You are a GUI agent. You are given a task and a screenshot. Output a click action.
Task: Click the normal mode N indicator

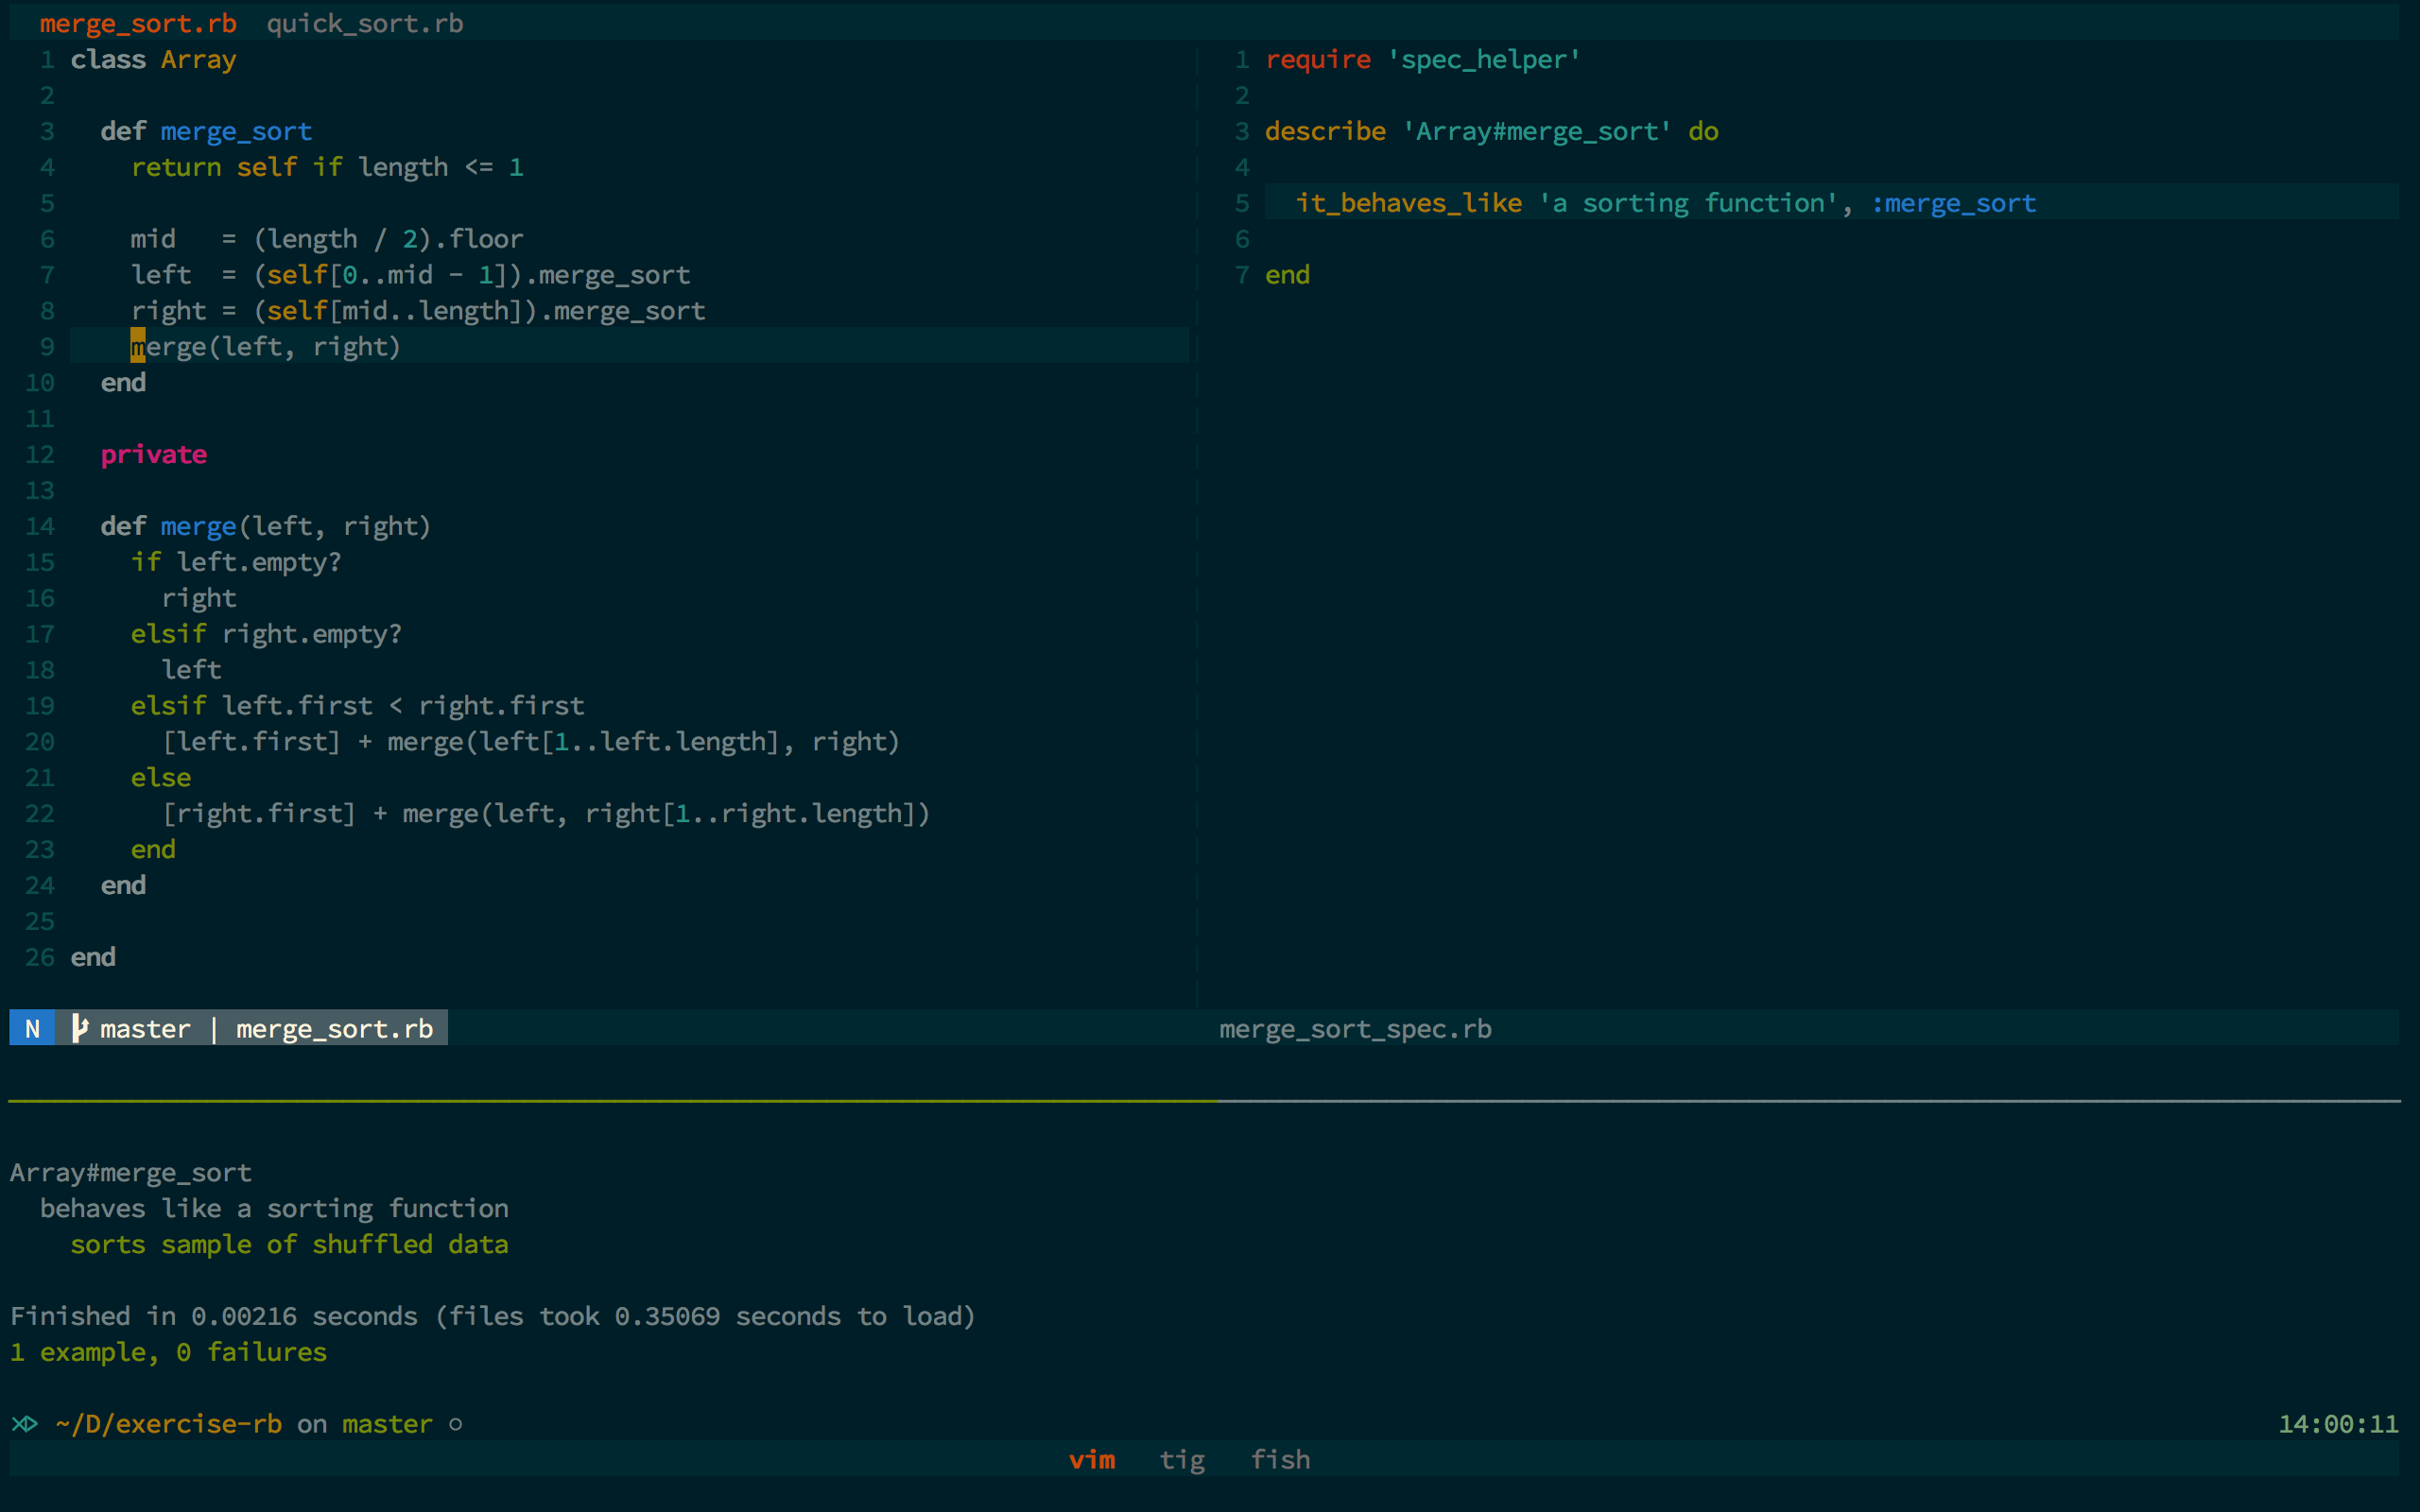tap(33, 1028)
